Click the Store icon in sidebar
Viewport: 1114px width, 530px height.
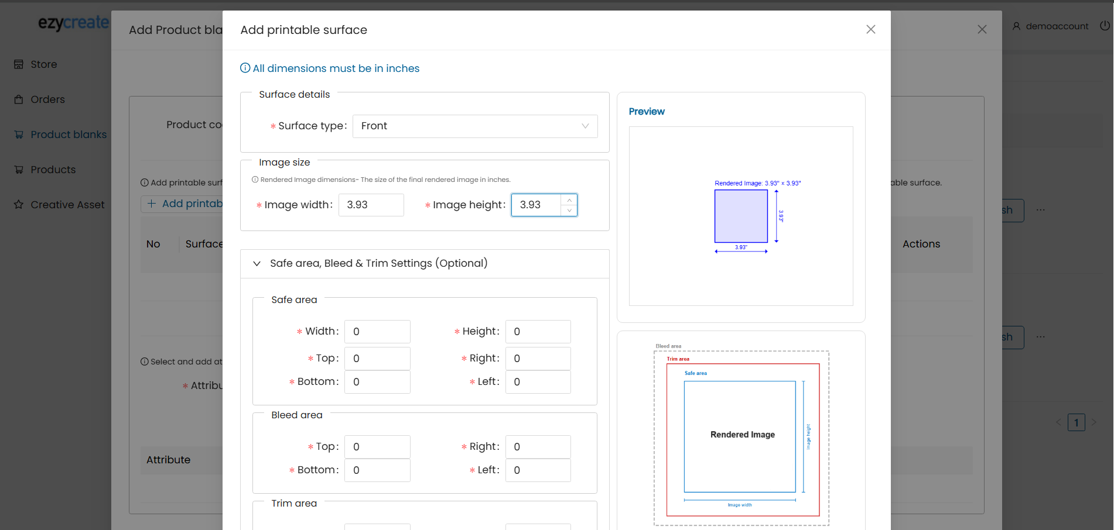tap(19, 64)
